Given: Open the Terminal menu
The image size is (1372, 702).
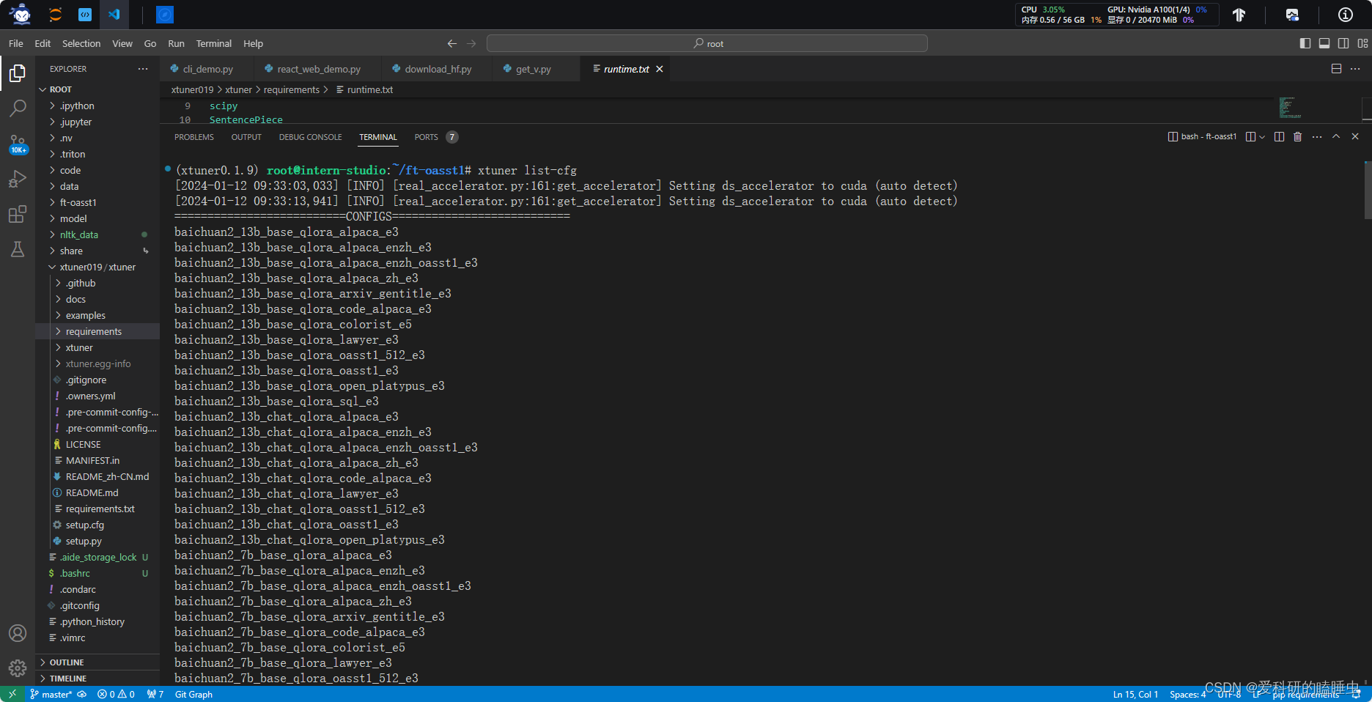Looking at the screenshot, I should point(214,44).
